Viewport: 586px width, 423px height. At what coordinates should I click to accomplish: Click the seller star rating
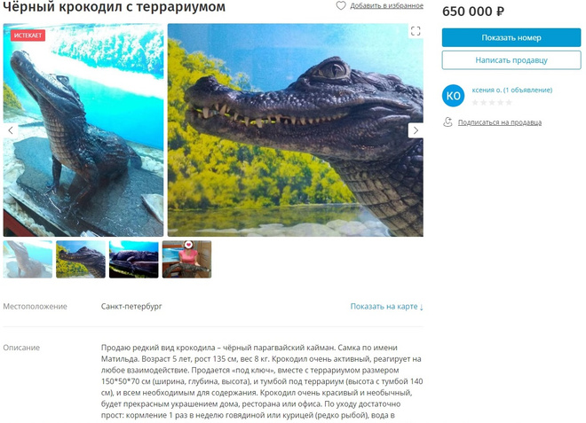[x=492, y=102]
